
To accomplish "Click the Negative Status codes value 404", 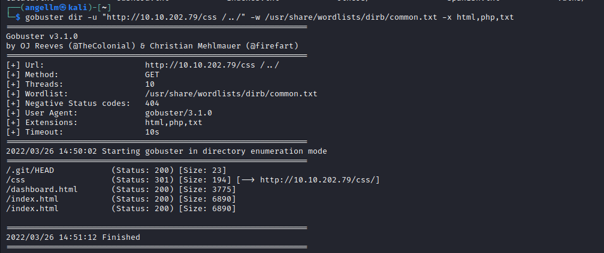I will [x=152, y=103].
